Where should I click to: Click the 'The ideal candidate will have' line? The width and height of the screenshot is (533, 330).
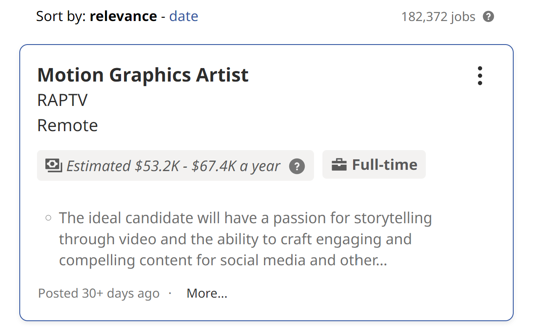245,218
